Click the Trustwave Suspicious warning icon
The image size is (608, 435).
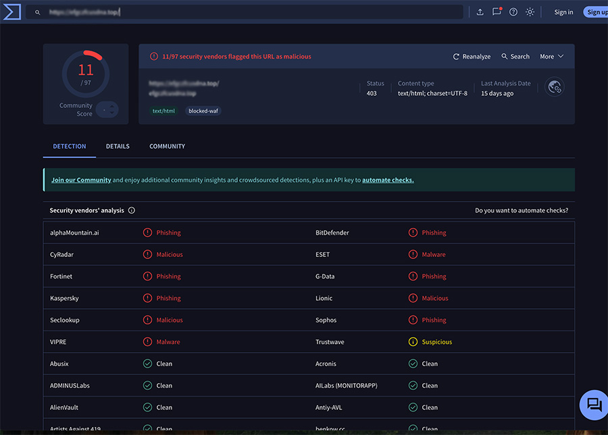(x=413, y=342)
